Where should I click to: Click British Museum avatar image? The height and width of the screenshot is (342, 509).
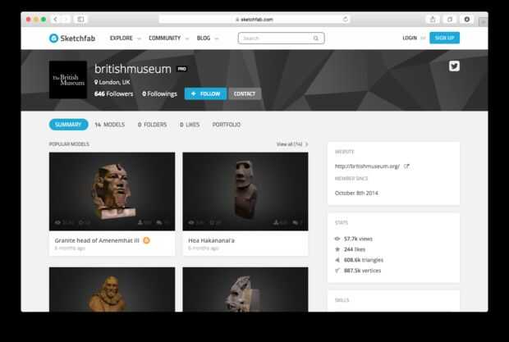pyautogui.click(x=68, y=80)
